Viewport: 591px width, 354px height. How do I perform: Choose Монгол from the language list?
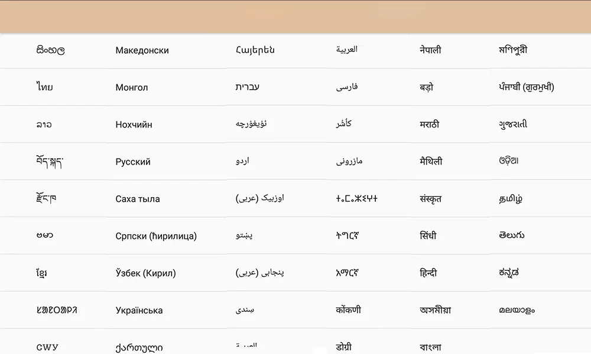(132, 87)
